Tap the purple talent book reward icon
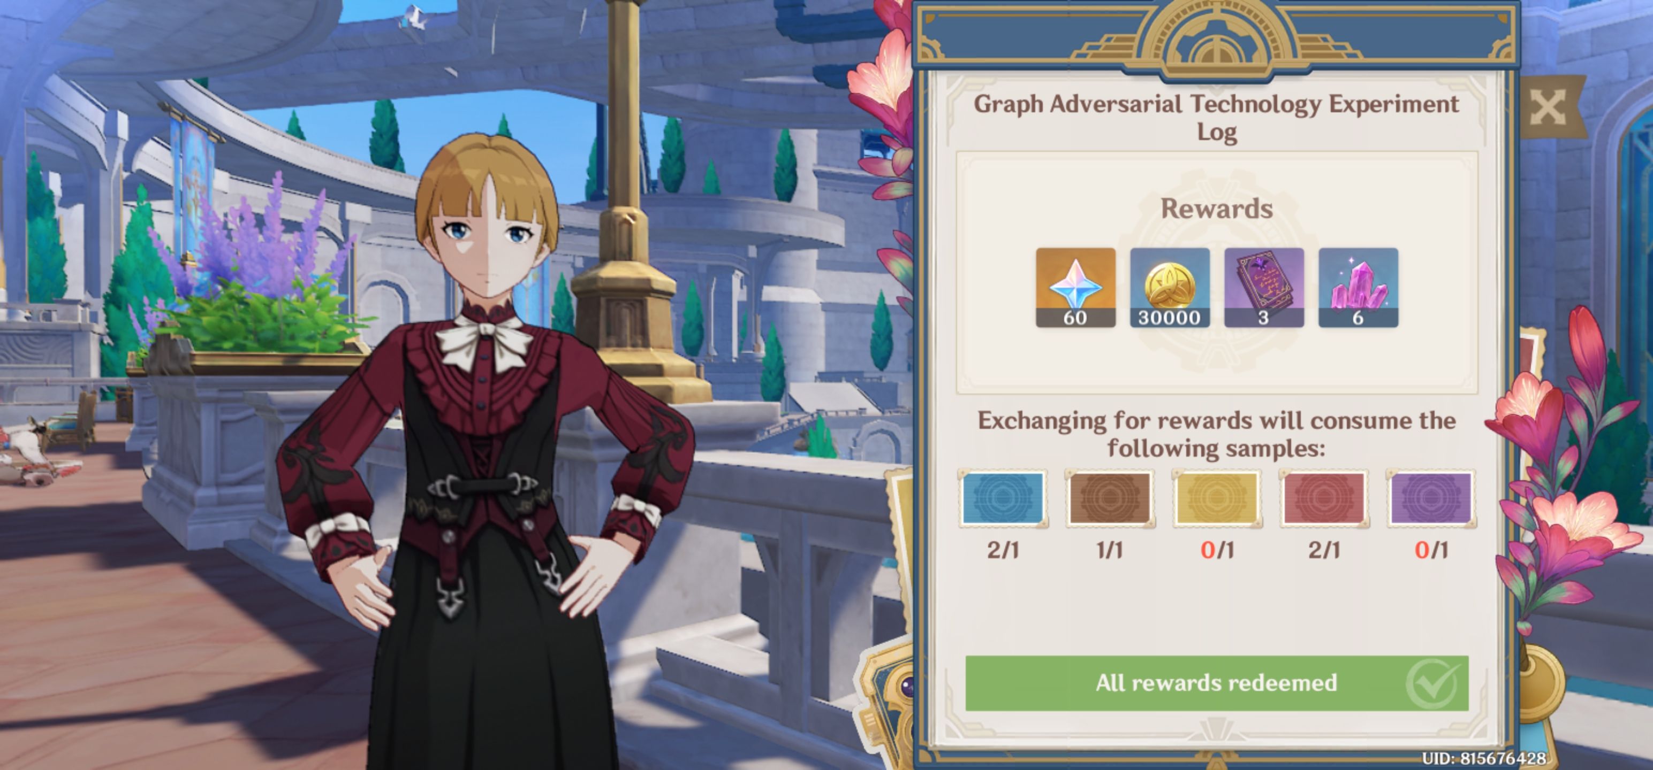 [1263, 287]
